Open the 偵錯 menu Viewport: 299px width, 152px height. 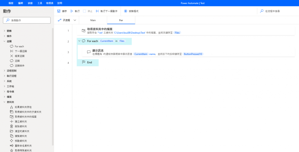coord(30,3)
